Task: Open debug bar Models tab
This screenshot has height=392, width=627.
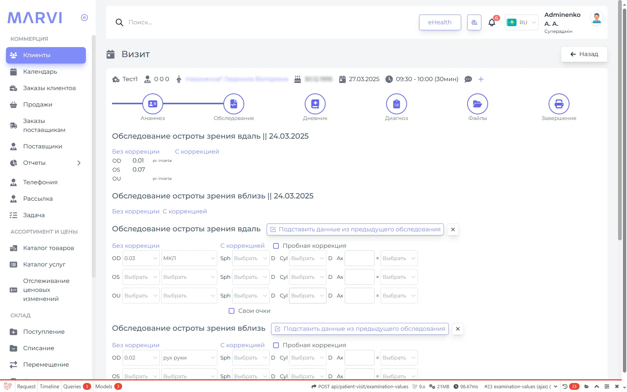Action: click(x=108, y=386)
